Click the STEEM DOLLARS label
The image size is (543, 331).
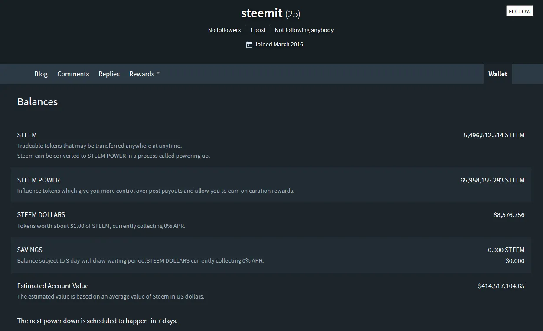click(x=41, y=215)
